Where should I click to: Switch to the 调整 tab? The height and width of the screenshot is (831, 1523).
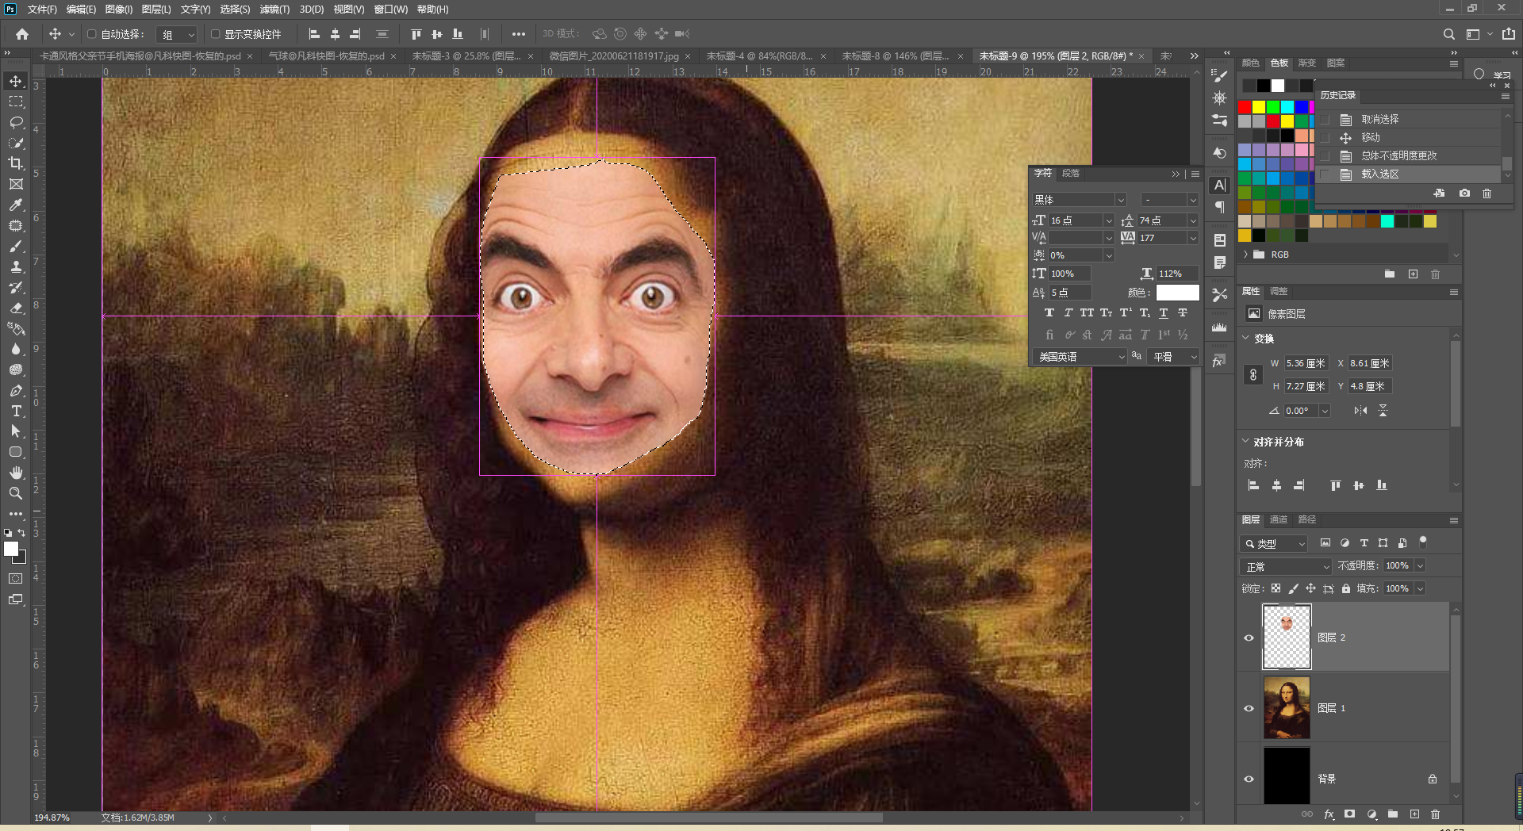tap(1279, 291)
